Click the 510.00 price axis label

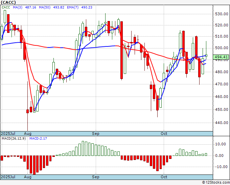coord(222,36)
